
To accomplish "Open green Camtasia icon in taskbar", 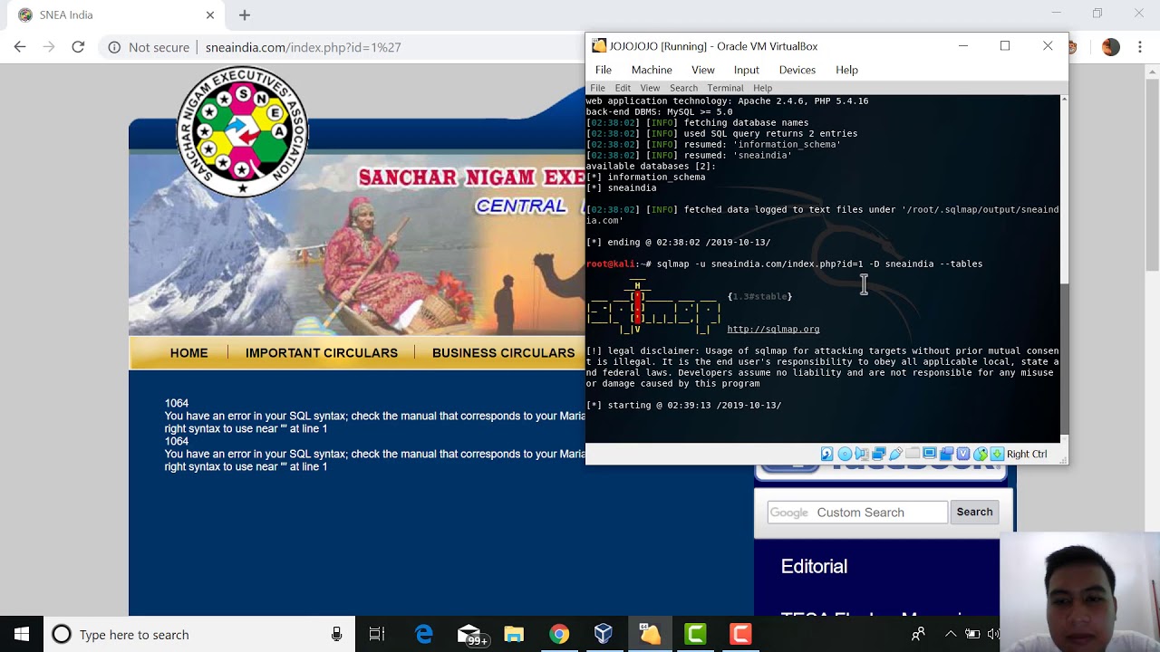I will 695,634.
